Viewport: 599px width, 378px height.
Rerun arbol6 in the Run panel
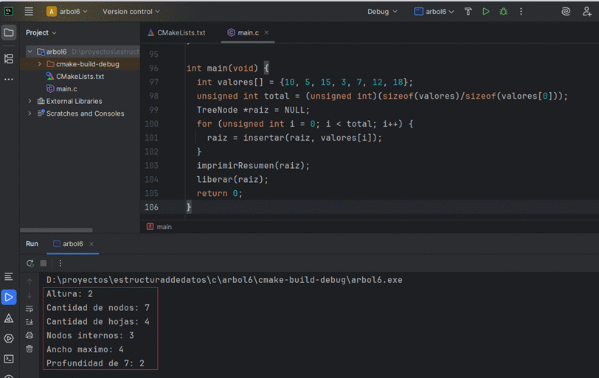pos(30,263)
